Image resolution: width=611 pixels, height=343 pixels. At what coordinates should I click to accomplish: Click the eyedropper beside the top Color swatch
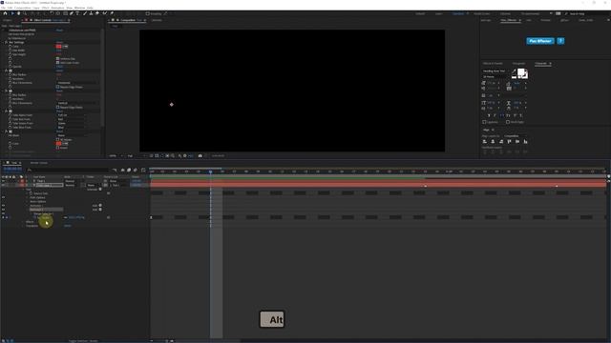[x=65, y=47]
